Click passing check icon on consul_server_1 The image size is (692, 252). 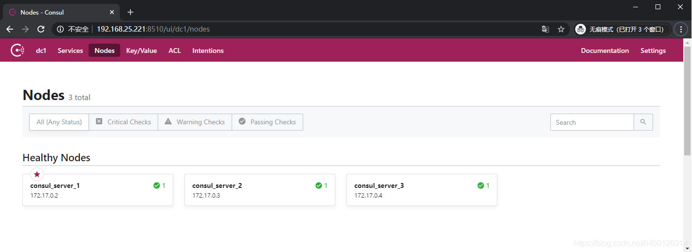[157, 185]
